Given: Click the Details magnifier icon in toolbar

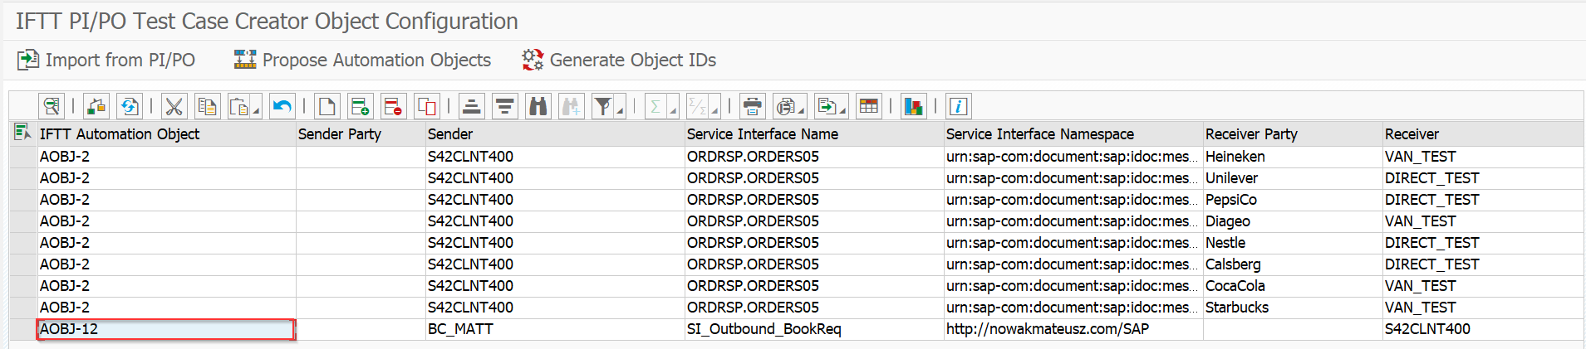Looking at the screenshot, I should [x=52, y=106].
